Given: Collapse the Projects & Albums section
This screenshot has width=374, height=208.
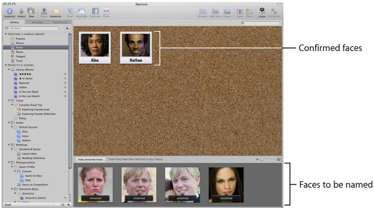Looking at the screenshot, I should coord(6,65).
